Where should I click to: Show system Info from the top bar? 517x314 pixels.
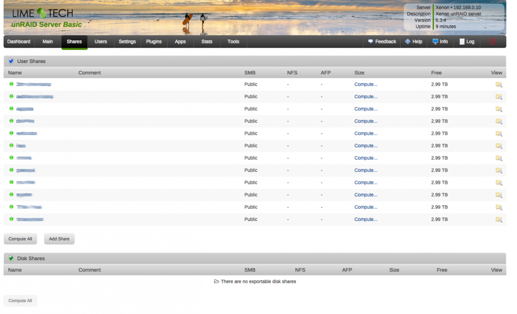(440, 41)
